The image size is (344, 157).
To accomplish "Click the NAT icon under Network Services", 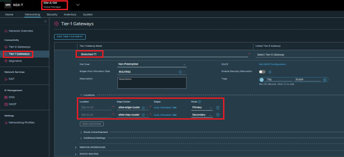I will point(5,79).
